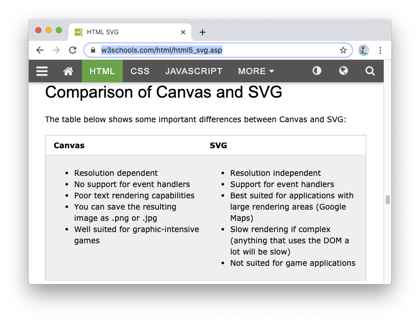Open search with magnifying glass icon

(x=370, y=71)
